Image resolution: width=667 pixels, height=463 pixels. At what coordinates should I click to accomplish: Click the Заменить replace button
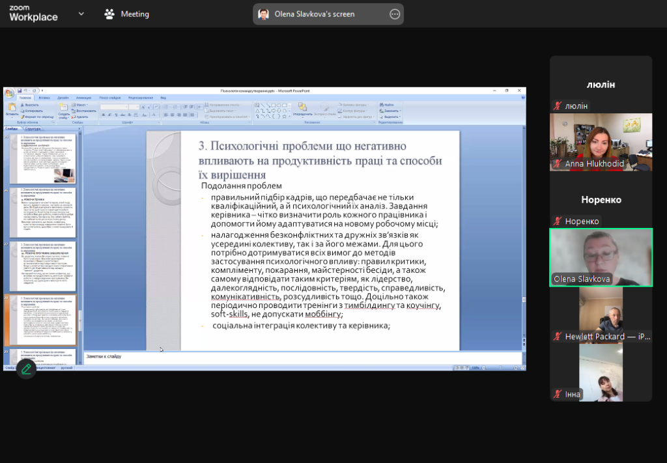coord(389,111)
